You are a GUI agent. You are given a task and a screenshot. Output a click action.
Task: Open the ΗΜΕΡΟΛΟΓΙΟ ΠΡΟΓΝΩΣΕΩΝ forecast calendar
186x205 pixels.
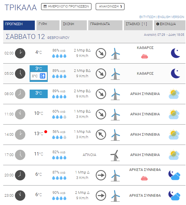pyautogui.click(x=66, y=7)
